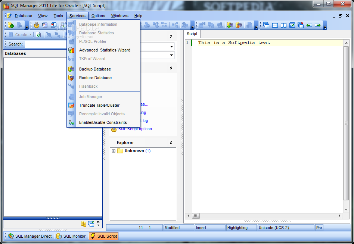Click the double-window checkmark toolbar icon

[x=53, y=25]
